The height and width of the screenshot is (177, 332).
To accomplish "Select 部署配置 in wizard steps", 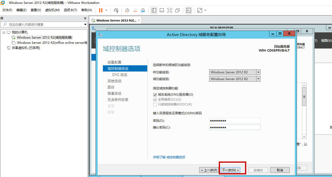I will (x=114, y=62).
